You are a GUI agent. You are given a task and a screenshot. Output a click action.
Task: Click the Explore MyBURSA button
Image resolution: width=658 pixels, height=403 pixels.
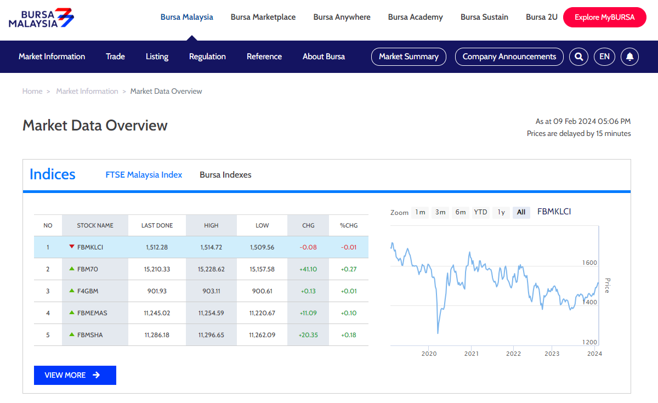coord(604,17)
